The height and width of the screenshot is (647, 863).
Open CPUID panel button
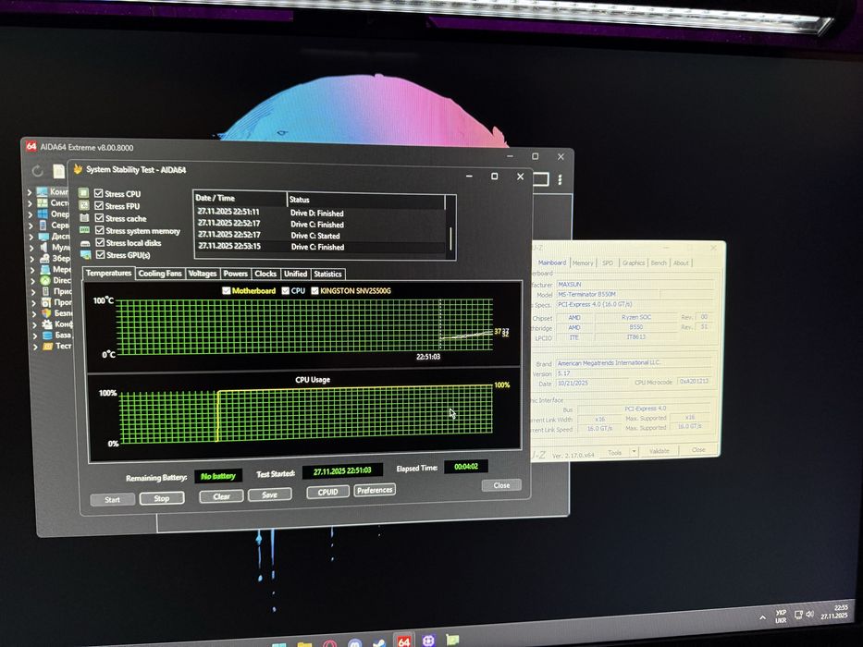[327, 492]
